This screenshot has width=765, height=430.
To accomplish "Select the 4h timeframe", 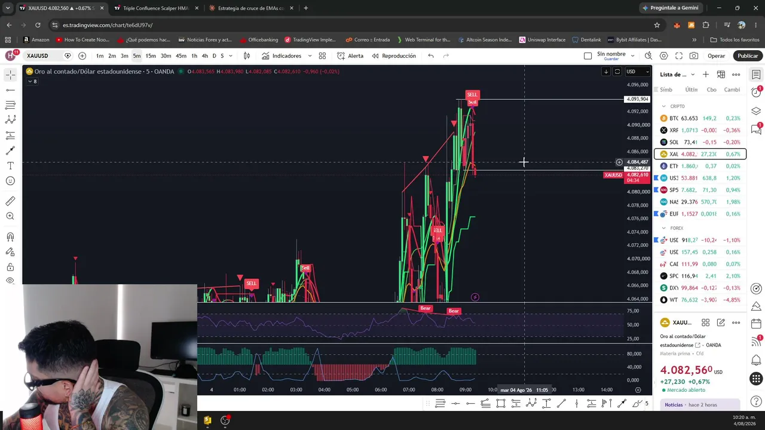I will (205, 56).
